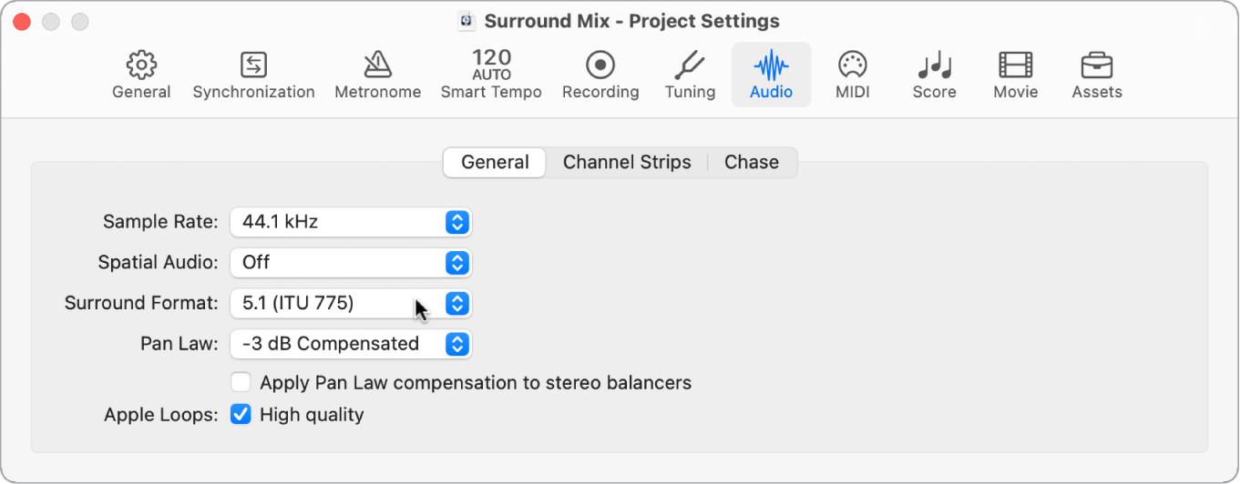Open MIDI settings pane

pos(852,75)
